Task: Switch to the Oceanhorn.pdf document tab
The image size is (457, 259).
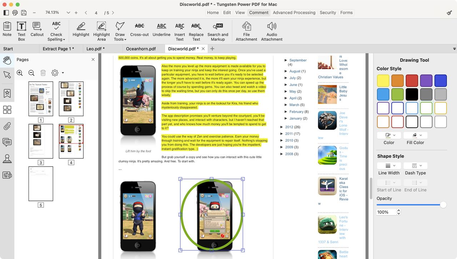Action: tap(141, 49)
